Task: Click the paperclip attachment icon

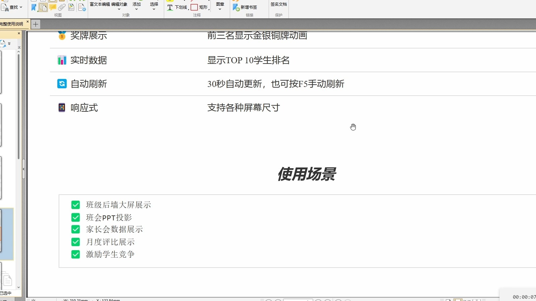Action: point(61,7)
